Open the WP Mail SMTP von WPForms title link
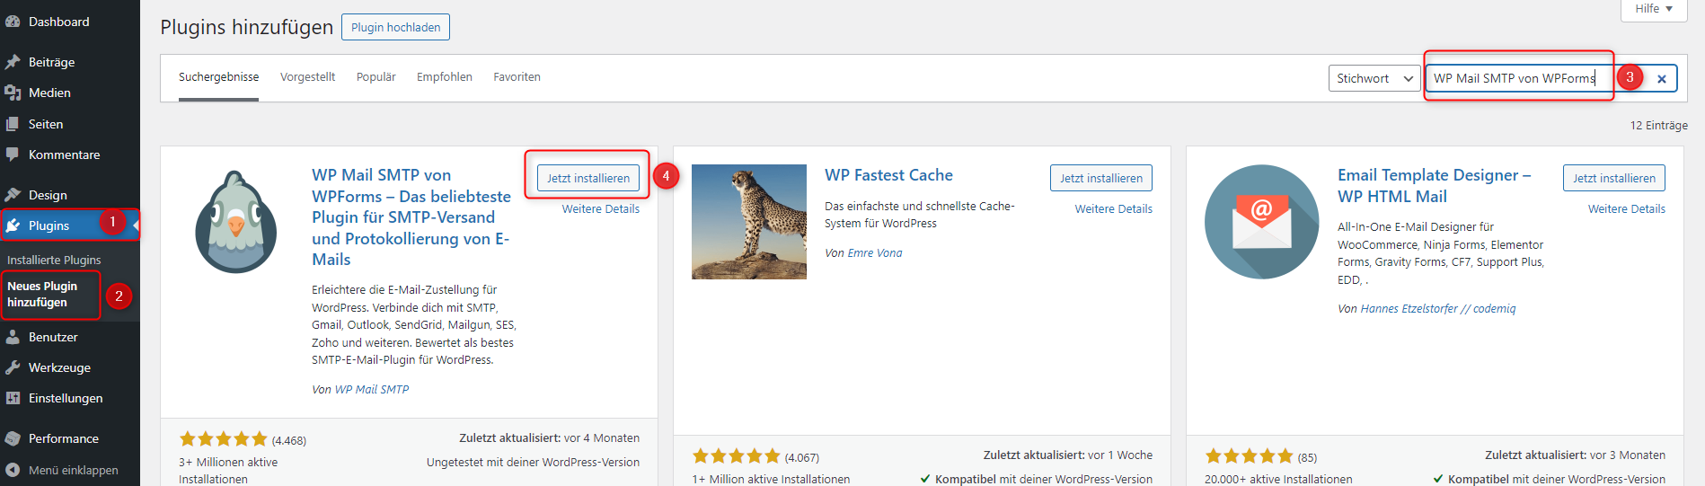 (x=411, y=217)
